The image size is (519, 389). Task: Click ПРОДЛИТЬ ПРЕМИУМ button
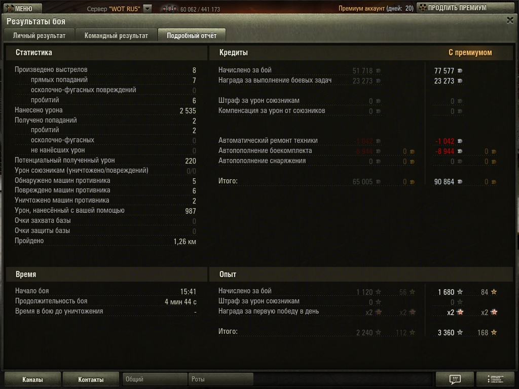(465, 8)
